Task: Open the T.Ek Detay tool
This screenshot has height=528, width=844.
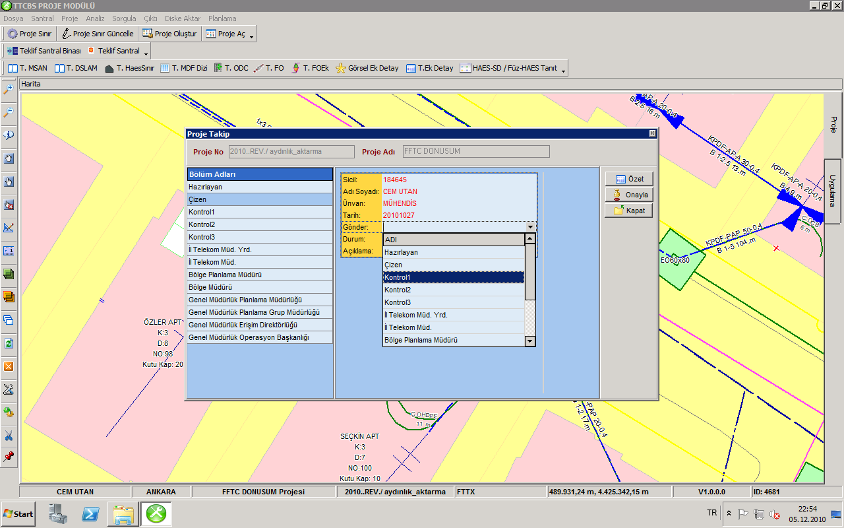Action: pos(430,68)
